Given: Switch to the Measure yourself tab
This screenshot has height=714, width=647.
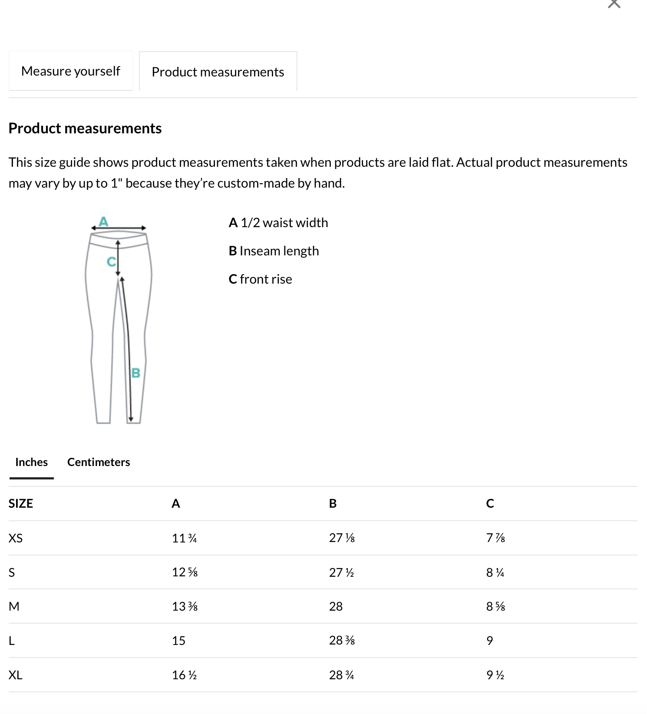Looking at the screenshot, I should click(x=71, y=71).
